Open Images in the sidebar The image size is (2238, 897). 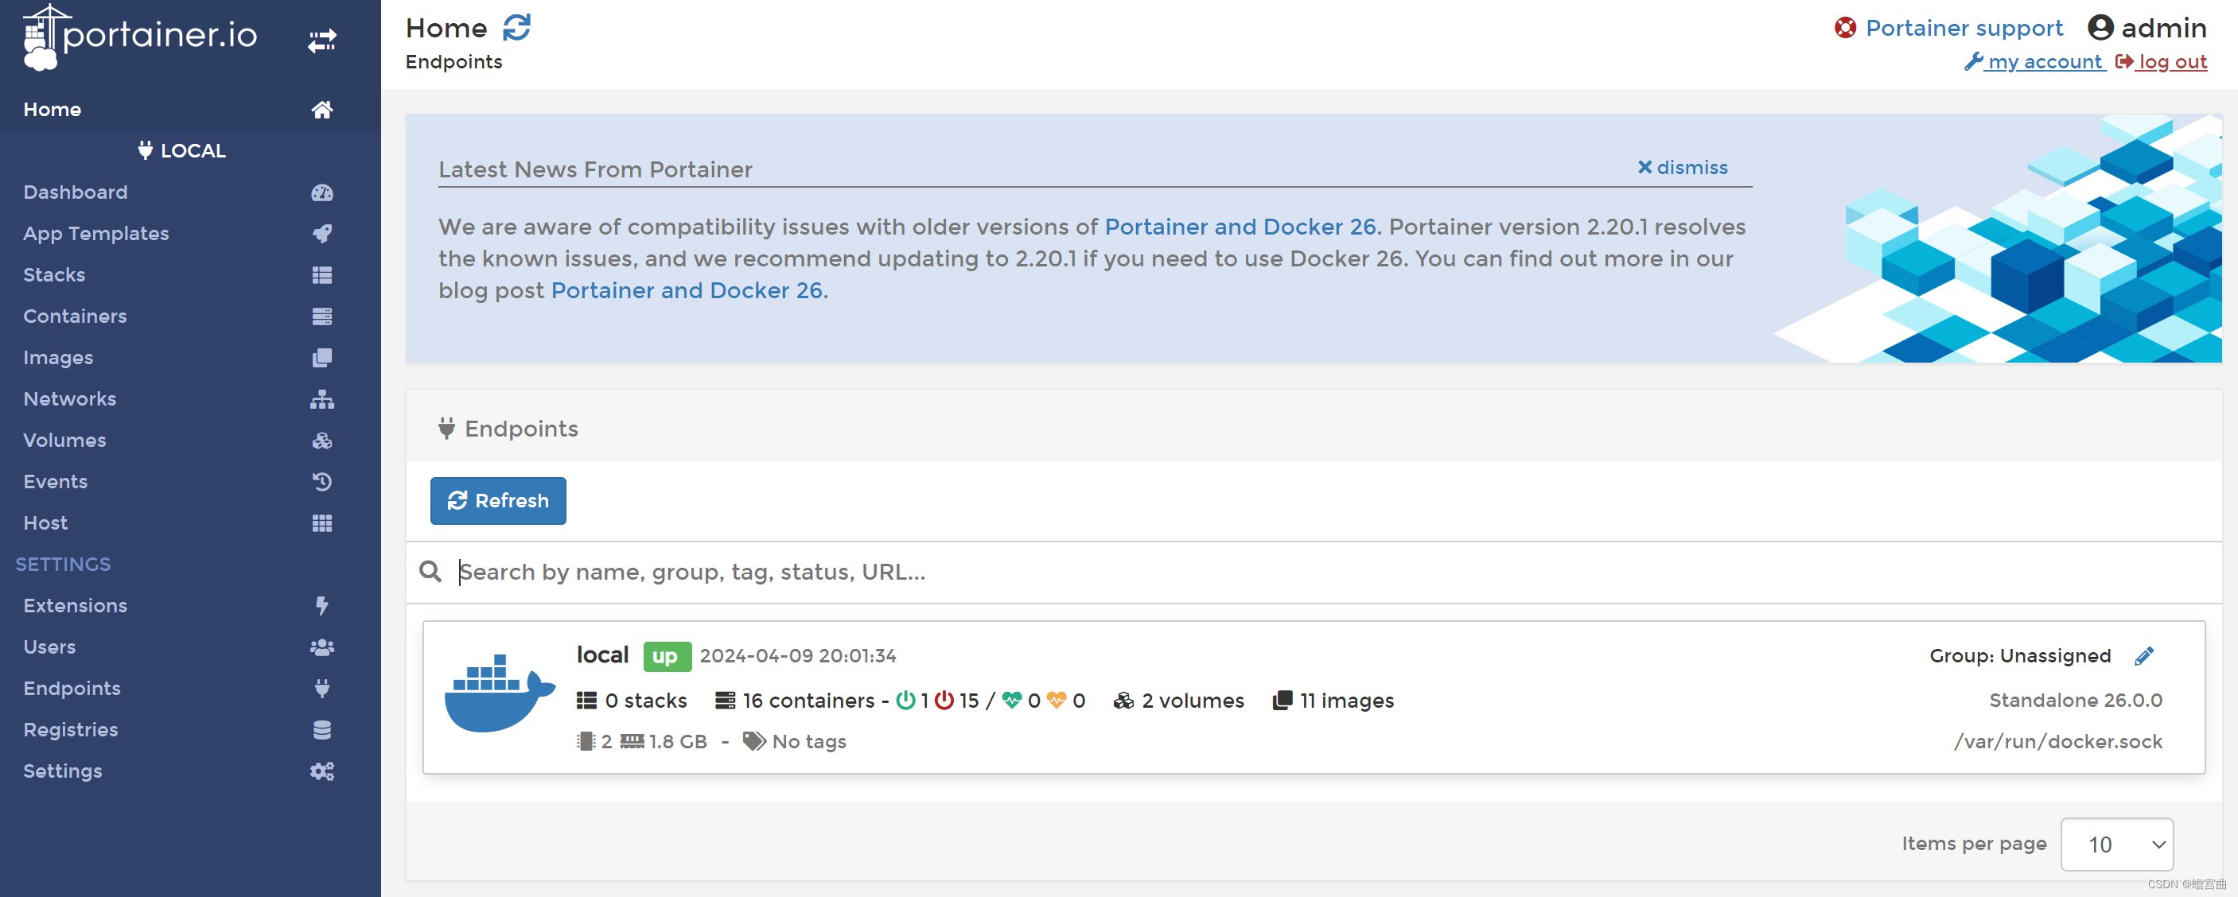point(58,358)
